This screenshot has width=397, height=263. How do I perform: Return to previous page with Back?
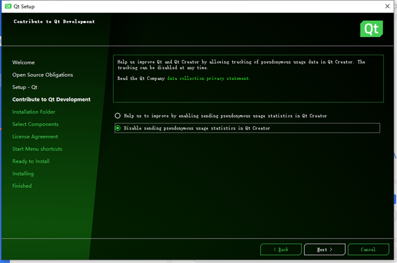[281, 249]
